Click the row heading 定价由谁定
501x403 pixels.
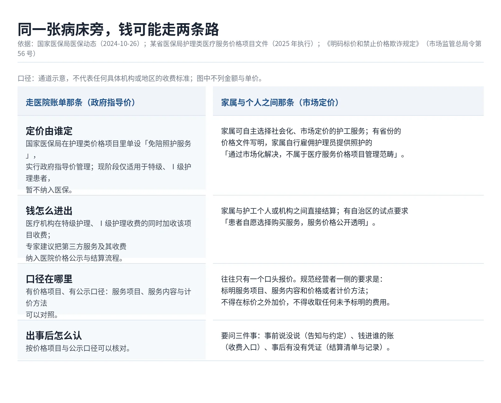tap(49, 131)
